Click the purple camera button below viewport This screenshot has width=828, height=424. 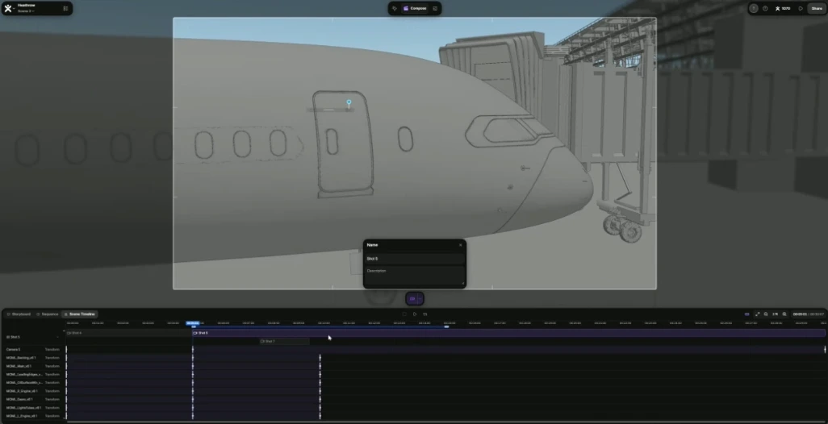pos(412,299)
